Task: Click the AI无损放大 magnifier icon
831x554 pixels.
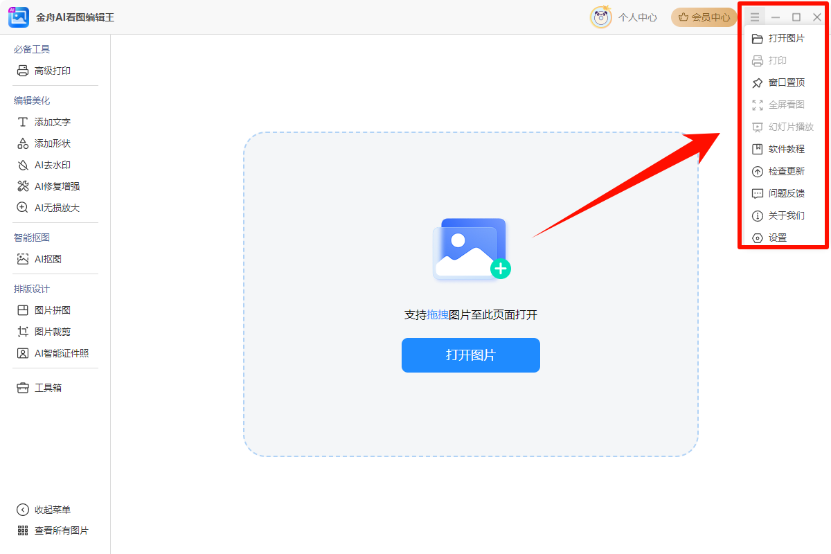Action: 23,208
